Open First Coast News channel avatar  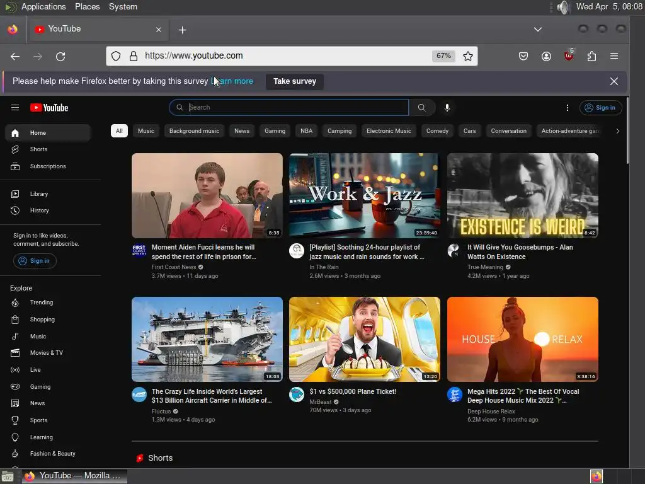[139, 250]
